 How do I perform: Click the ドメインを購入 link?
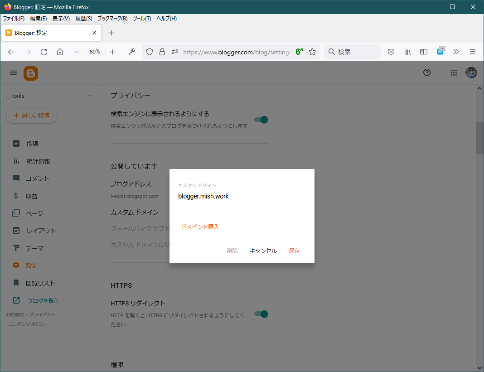click(x=200, y=227)
